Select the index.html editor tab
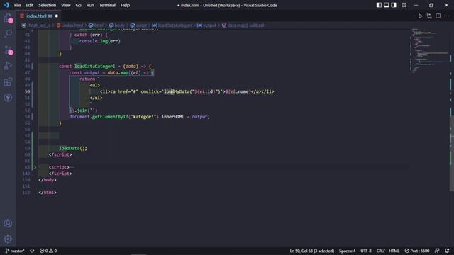This screenshot has width=454, height=255. click(39, 16)
